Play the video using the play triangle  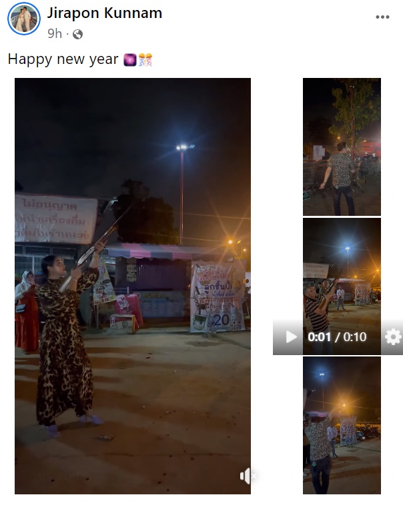(x=291, y=337)
